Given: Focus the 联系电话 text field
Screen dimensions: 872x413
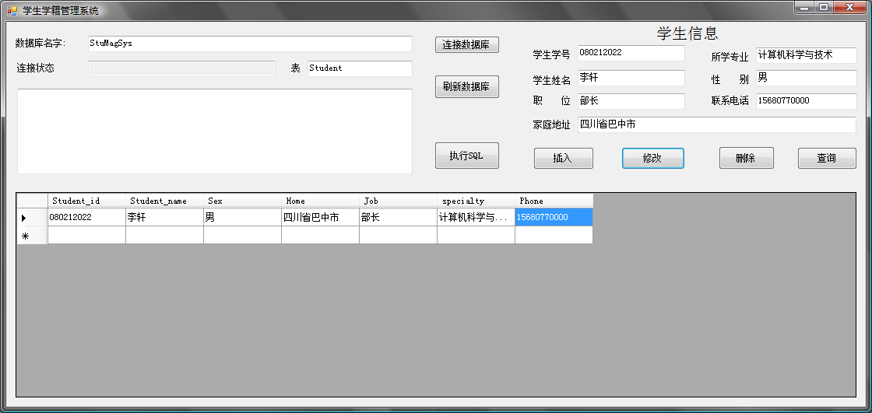Looking at the screenshot, I should click(805, 101).
